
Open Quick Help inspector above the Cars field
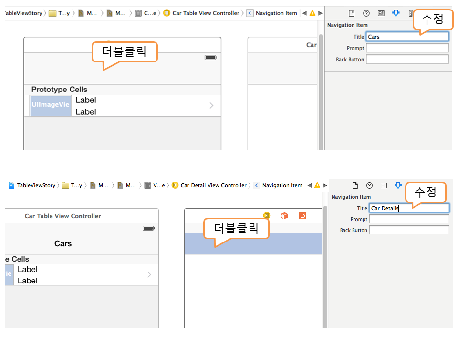pos(366,13)
